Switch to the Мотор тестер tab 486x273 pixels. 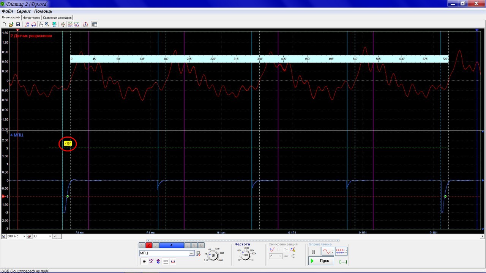(31, 18)
